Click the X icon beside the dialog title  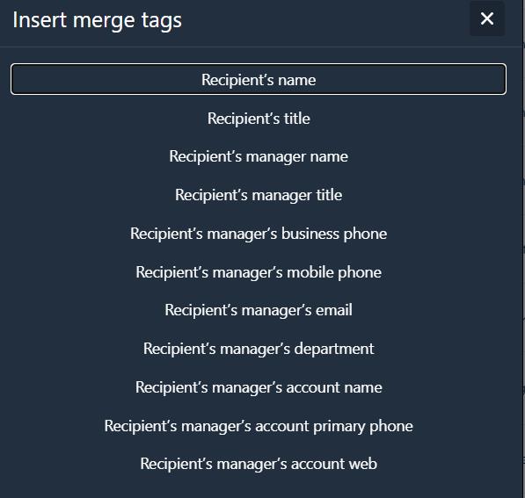[x=487, y=18]
